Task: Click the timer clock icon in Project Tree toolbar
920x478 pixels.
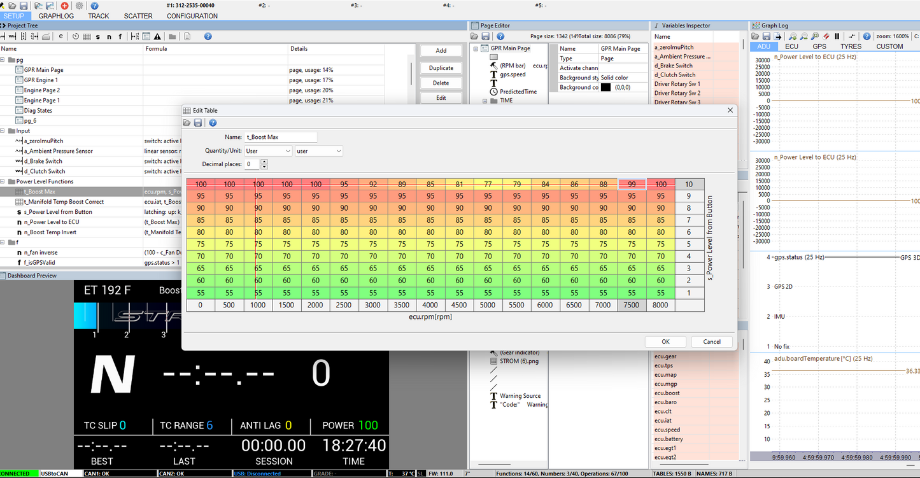Action: (76, 37)
